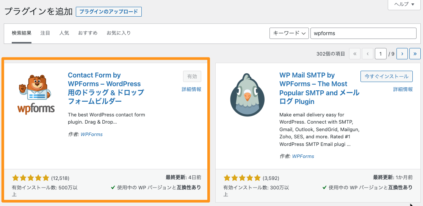This screenshot has height=206, width=423.
Task: Click the current page number field
Action: [x=381, y=54]
